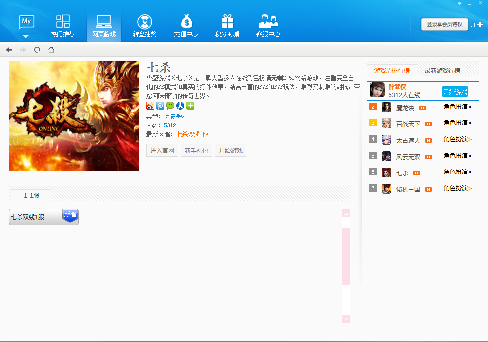Click 角色扮演> beside 风云无双
Image resolution: width=488 pixels, height=342 pixels.
point(457,156)
